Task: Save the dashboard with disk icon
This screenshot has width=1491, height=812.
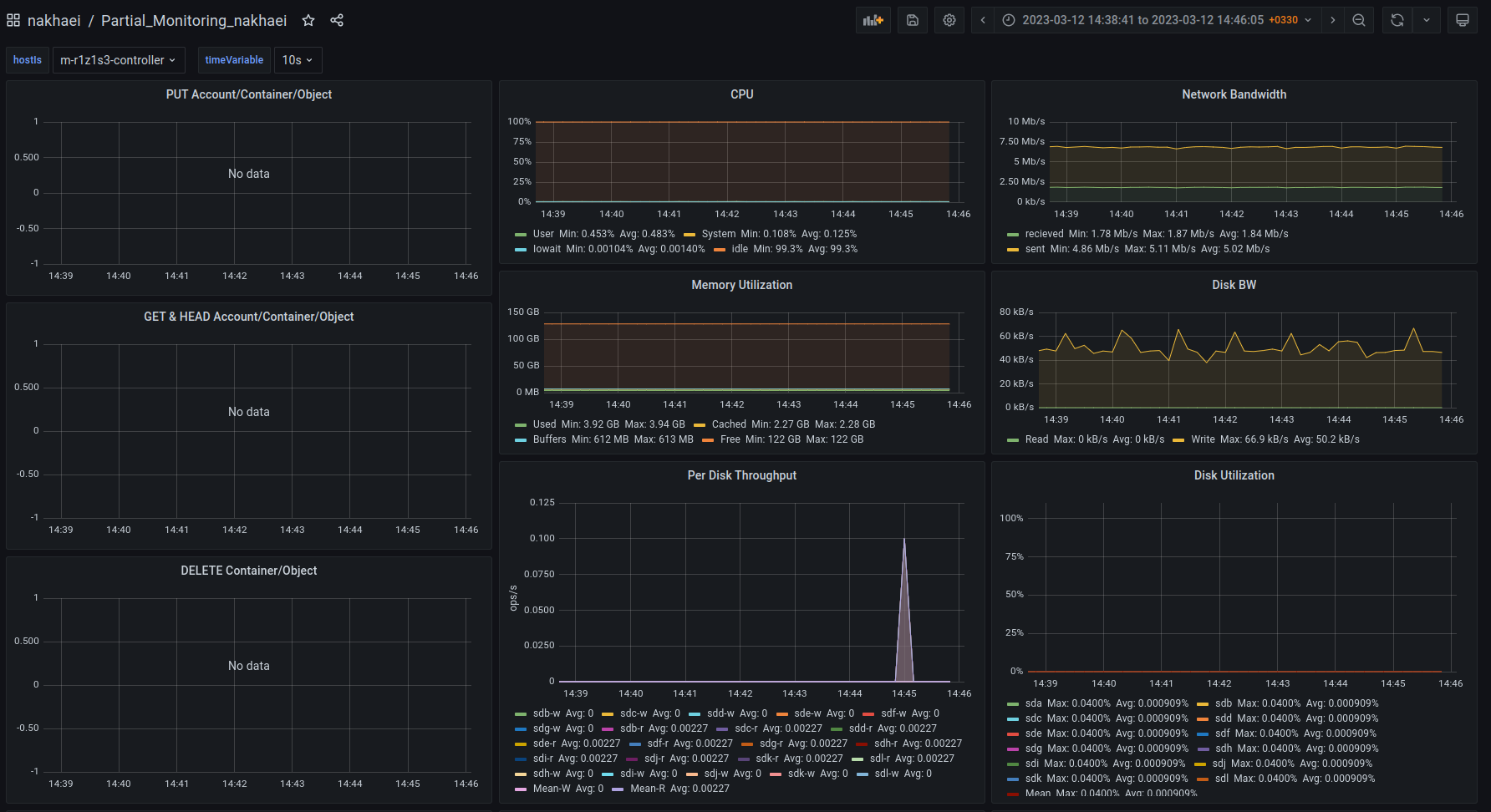Action: tap(913, 20)
